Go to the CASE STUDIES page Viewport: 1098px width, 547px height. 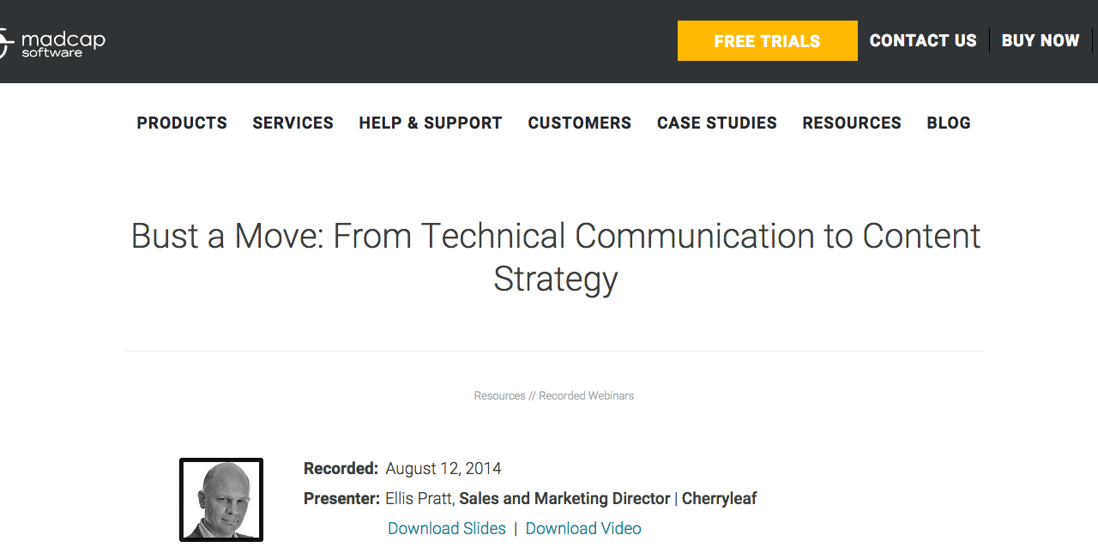click(x=717, y=123)
